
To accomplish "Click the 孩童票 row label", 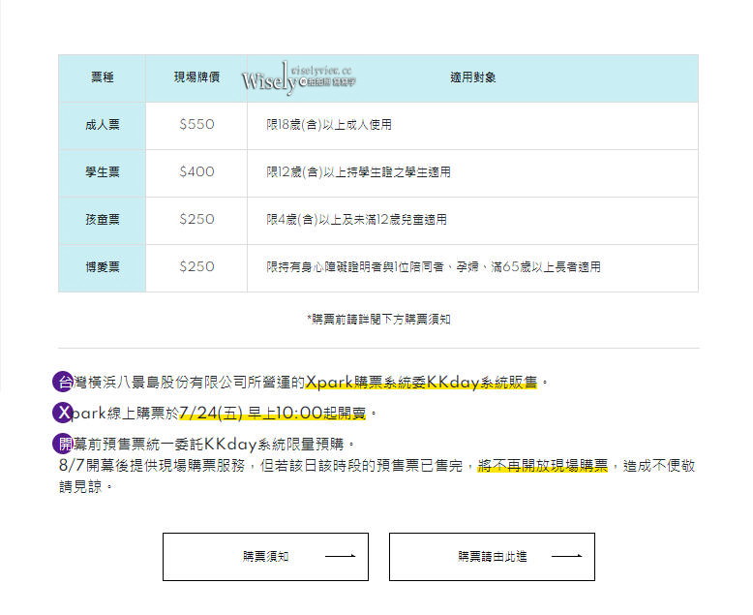I will coord(103,220).
